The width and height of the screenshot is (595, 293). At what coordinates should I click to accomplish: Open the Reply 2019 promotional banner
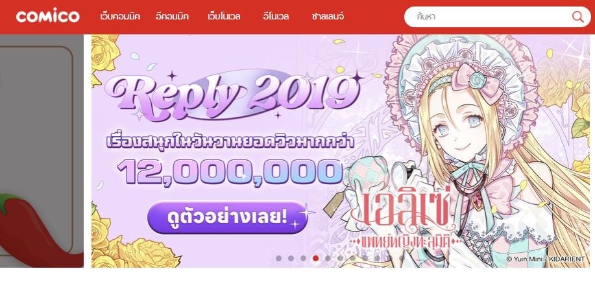341,151
